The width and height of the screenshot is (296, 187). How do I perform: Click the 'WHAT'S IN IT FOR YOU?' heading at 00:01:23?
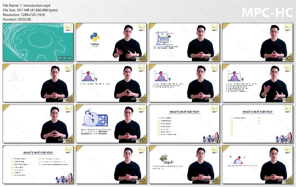coord(184,112)
